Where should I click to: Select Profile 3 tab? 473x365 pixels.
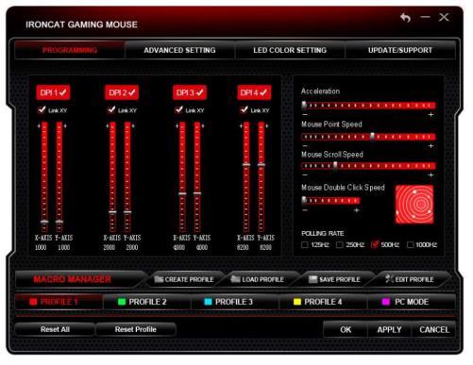(235, 302)
